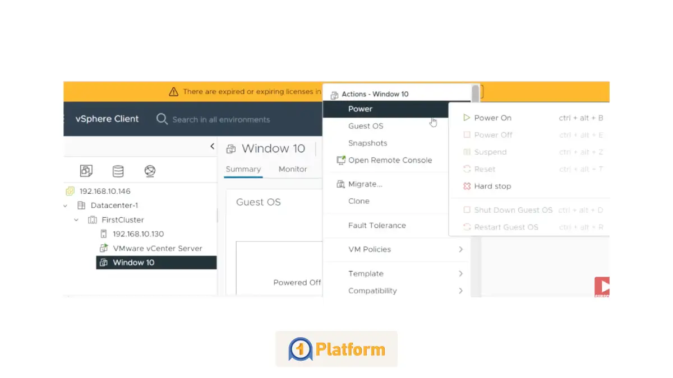The image size is (673, 378).
Task: Expand the Compatibility submenu arrow
Action: click(x=460, y=291)
